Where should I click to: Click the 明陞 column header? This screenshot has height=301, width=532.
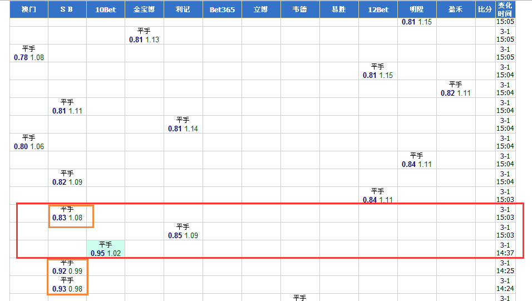point(417,9)
